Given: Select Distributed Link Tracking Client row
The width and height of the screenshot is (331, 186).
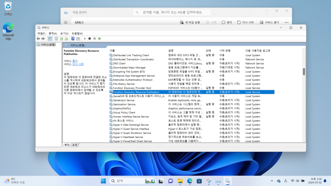Looking at the screenshot, I should 192,55.
